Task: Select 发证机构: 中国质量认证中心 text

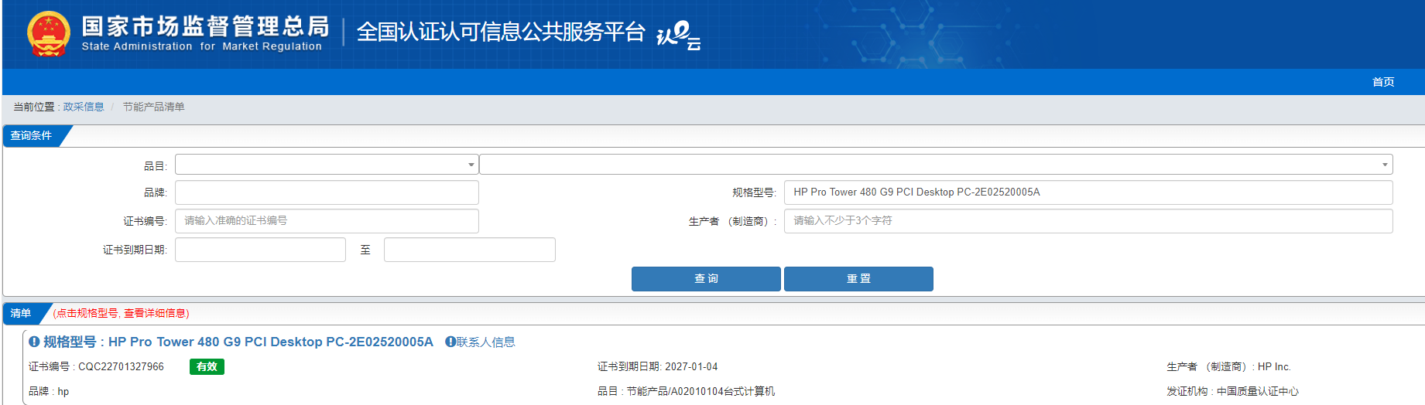Action: coord(1232,391)
